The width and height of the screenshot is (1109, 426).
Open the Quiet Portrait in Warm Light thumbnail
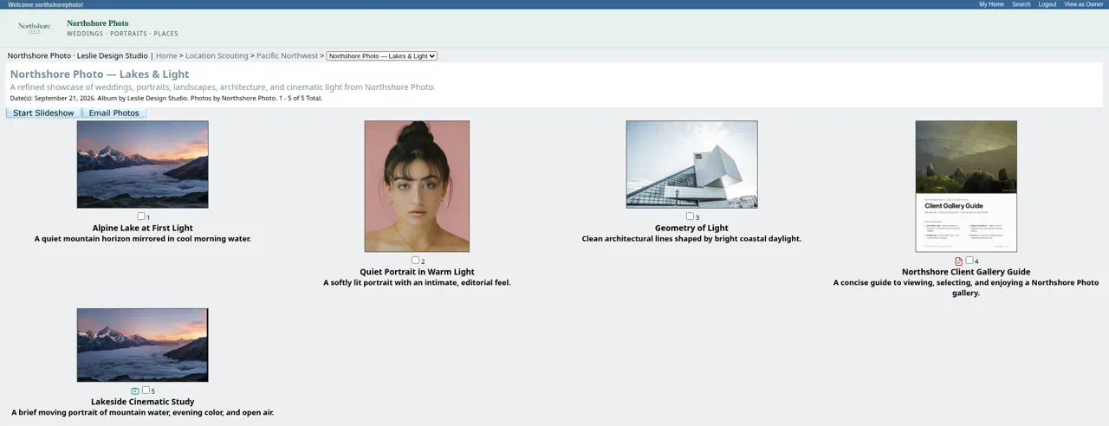click(x=417, y=186)
